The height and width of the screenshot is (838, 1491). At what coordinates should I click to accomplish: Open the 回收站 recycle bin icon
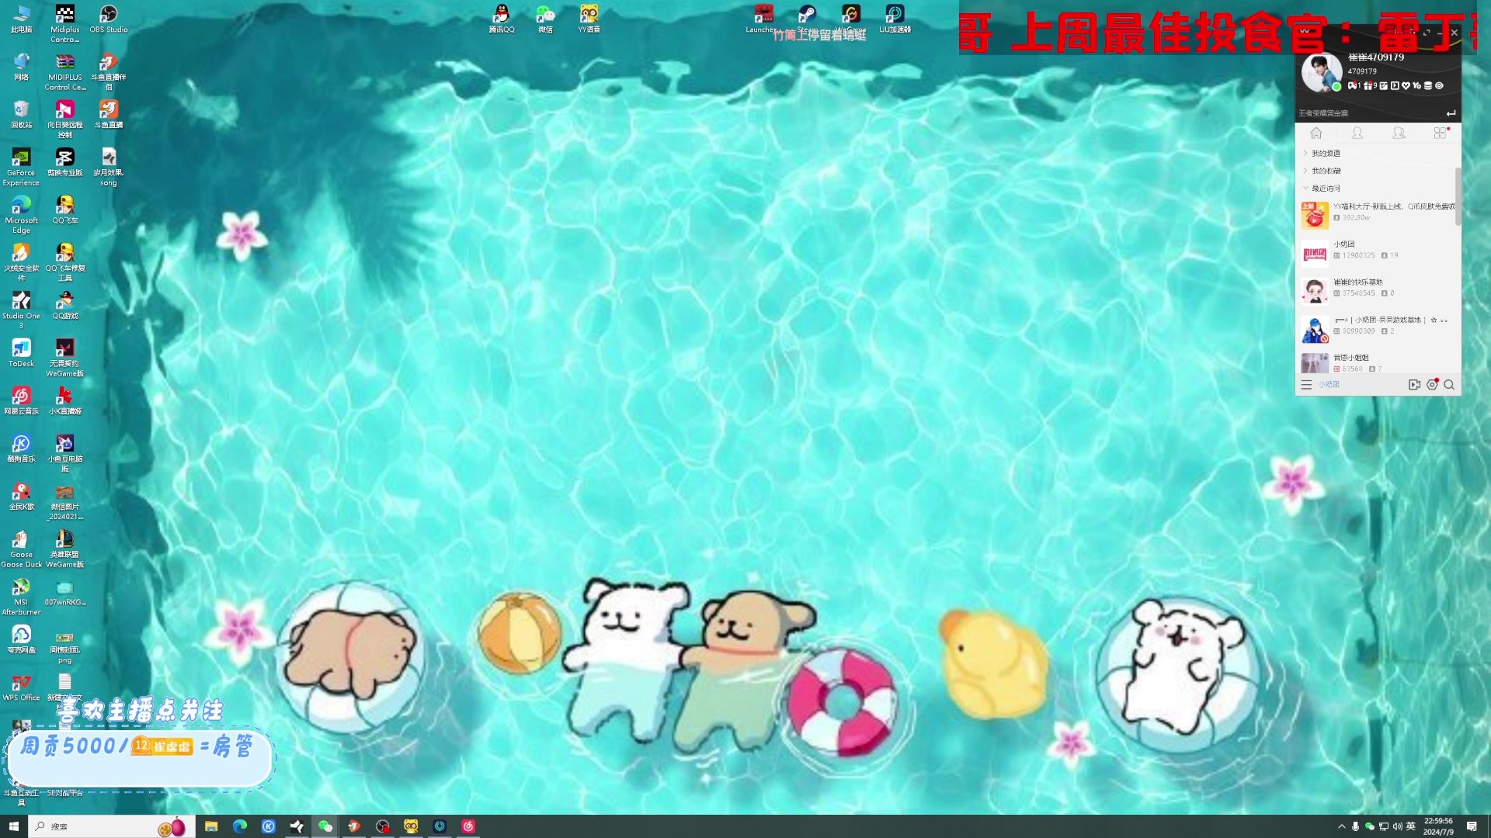pos(21,114)
